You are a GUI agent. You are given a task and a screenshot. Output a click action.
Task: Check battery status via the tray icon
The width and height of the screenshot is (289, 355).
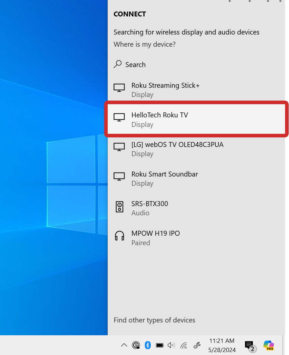(159, 345)
